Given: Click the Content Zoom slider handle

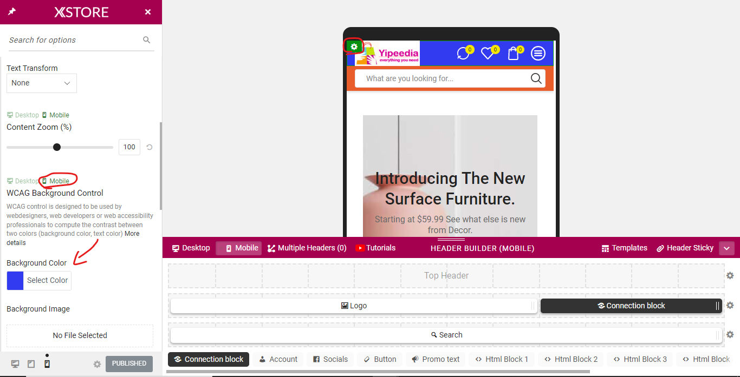Looking at the screenshot, I should [57, 147].
